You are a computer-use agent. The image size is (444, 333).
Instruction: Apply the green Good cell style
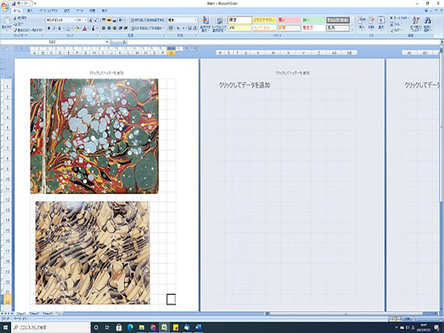tap(314, 20)
